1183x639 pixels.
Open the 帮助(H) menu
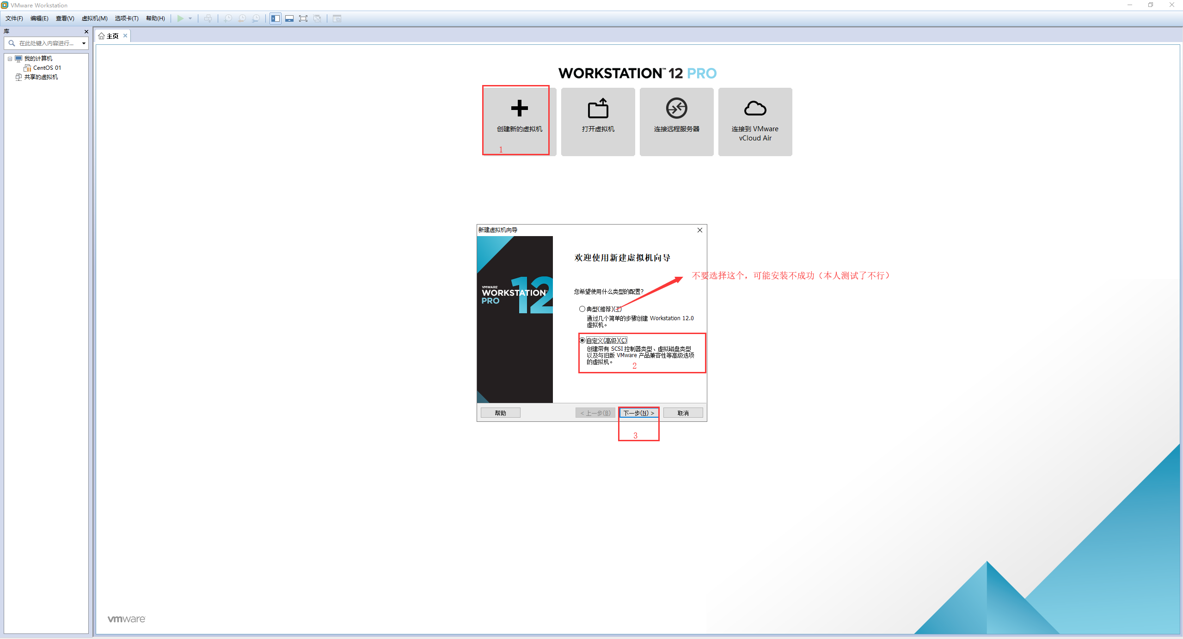(155, 18)
